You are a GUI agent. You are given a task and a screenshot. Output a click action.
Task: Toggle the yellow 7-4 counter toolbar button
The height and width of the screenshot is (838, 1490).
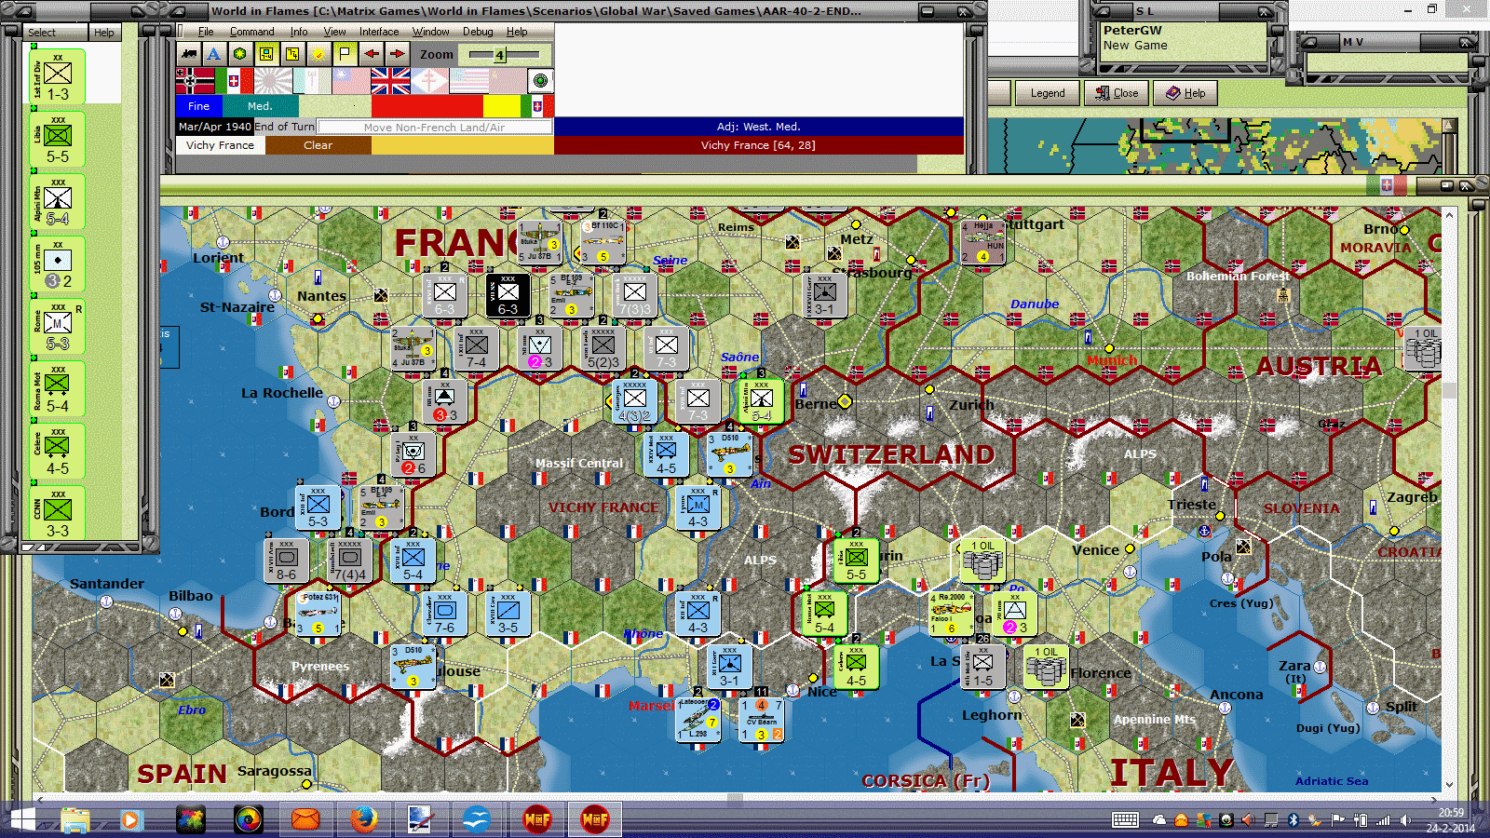pyautogui.click(x=292, y=54)
